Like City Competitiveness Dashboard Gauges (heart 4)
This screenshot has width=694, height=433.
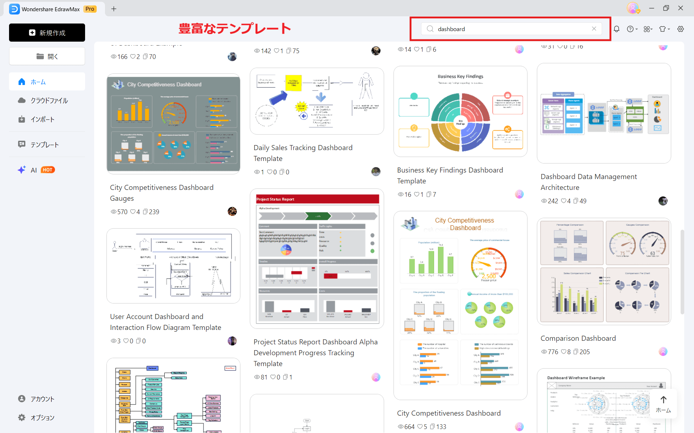click(x=133, y=212)
